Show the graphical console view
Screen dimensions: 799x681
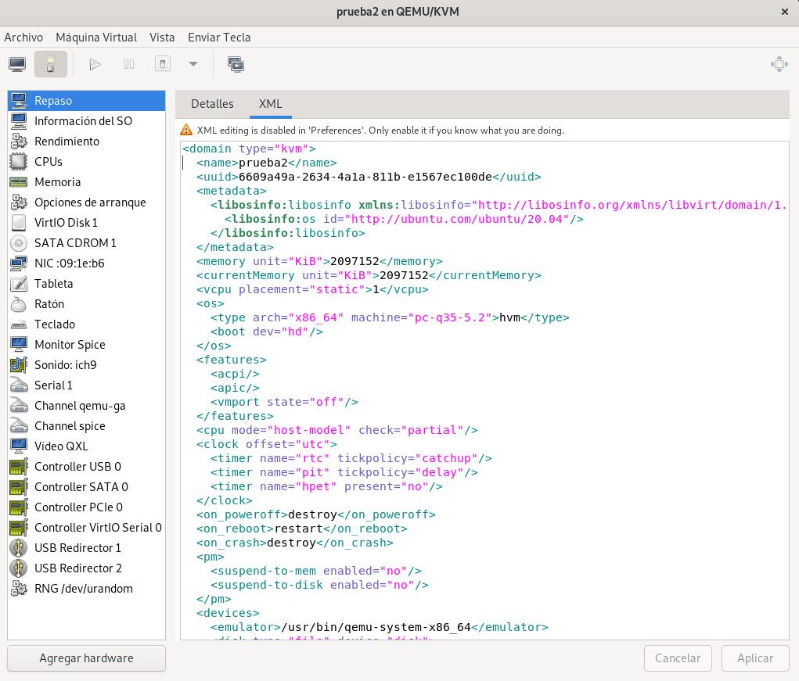click(17, 64)
